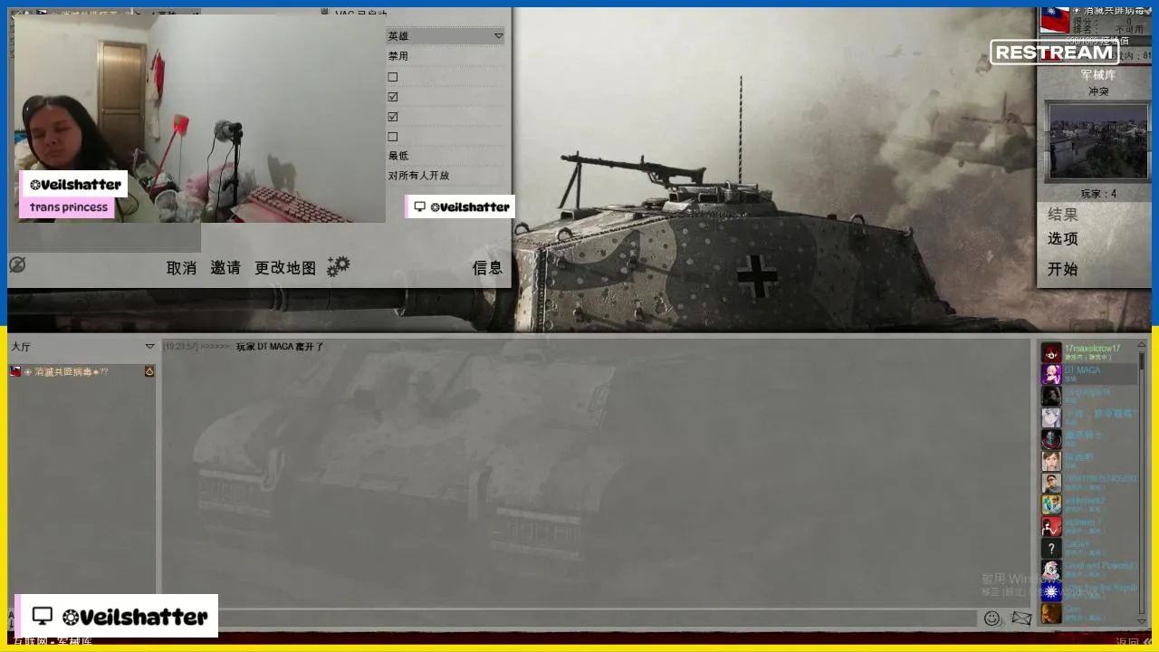The image size is (1159, 652).
Task: Click avatar of player DT MAGA
Action: coord(1050,374)
